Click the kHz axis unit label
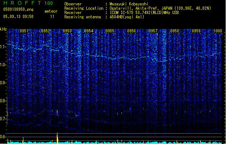Viewport: 226px width, 144px height. tap(3, 29)
